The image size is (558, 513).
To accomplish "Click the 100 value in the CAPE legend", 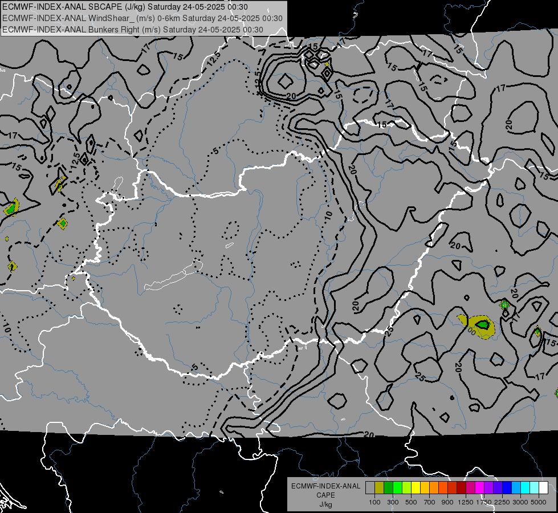I will point(374,502).
